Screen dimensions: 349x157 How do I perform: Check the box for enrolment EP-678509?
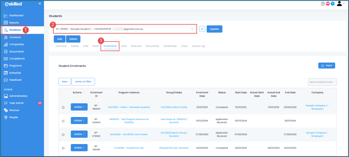tap(63, 134)
